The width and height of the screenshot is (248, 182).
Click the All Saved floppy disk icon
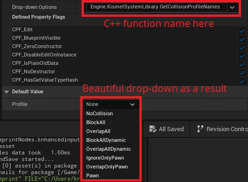152,129
